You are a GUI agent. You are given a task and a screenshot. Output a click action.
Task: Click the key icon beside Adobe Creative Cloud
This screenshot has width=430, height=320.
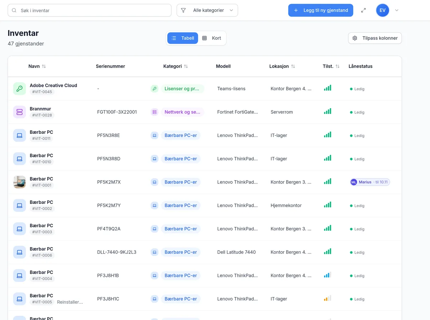click(19, 89)
